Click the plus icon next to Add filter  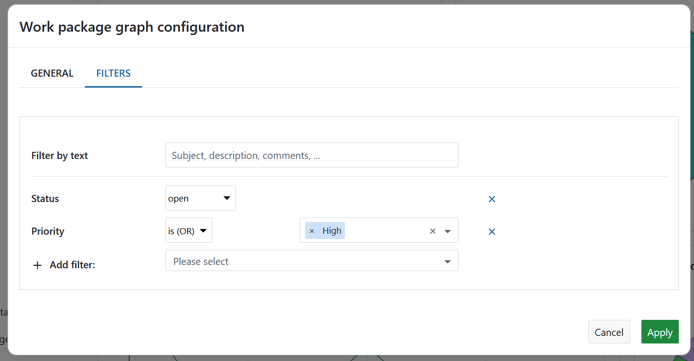coord(37,265)
